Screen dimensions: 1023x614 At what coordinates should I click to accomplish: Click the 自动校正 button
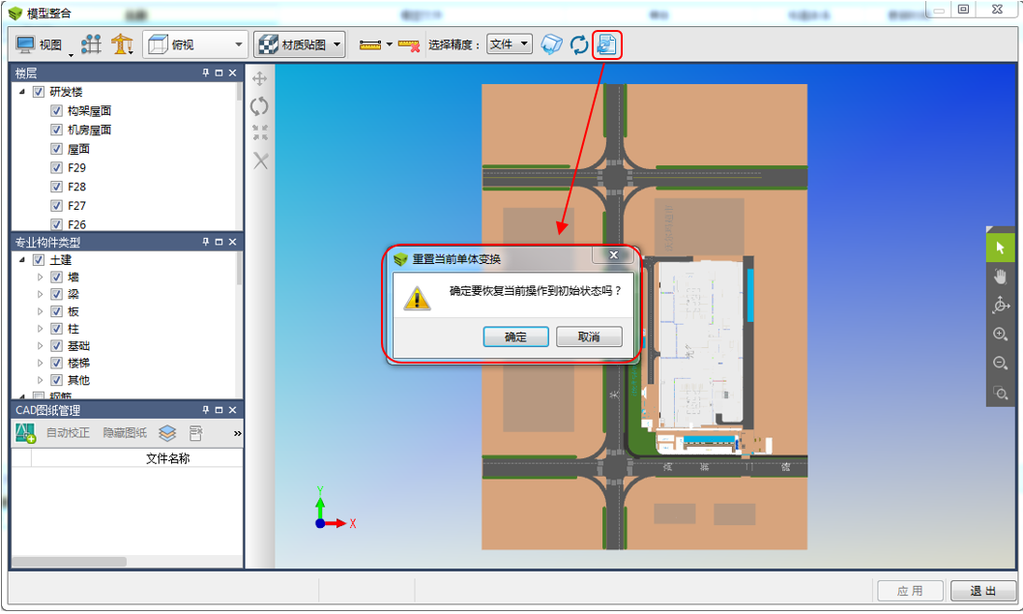[x=68, y=432]
